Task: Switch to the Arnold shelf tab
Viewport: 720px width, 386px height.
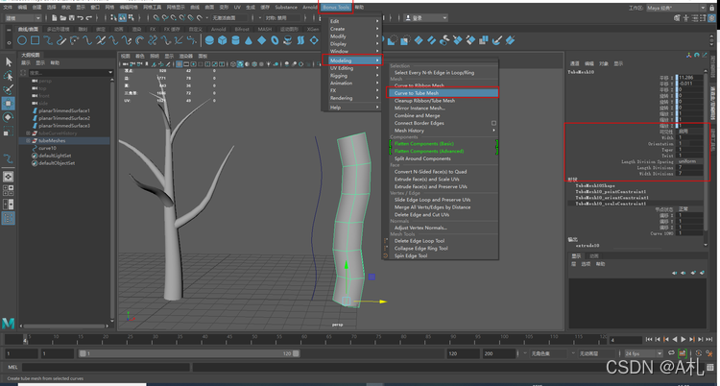Action: (219, 30)
